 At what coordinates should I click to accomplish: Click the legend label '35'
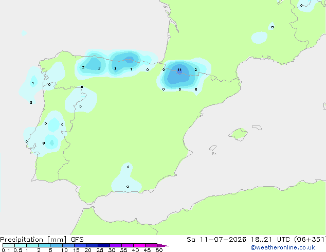pyautogui.click(x=123, y=250)
